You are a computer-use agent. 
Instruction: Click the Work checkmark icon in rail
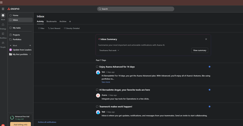pos(3,15)
